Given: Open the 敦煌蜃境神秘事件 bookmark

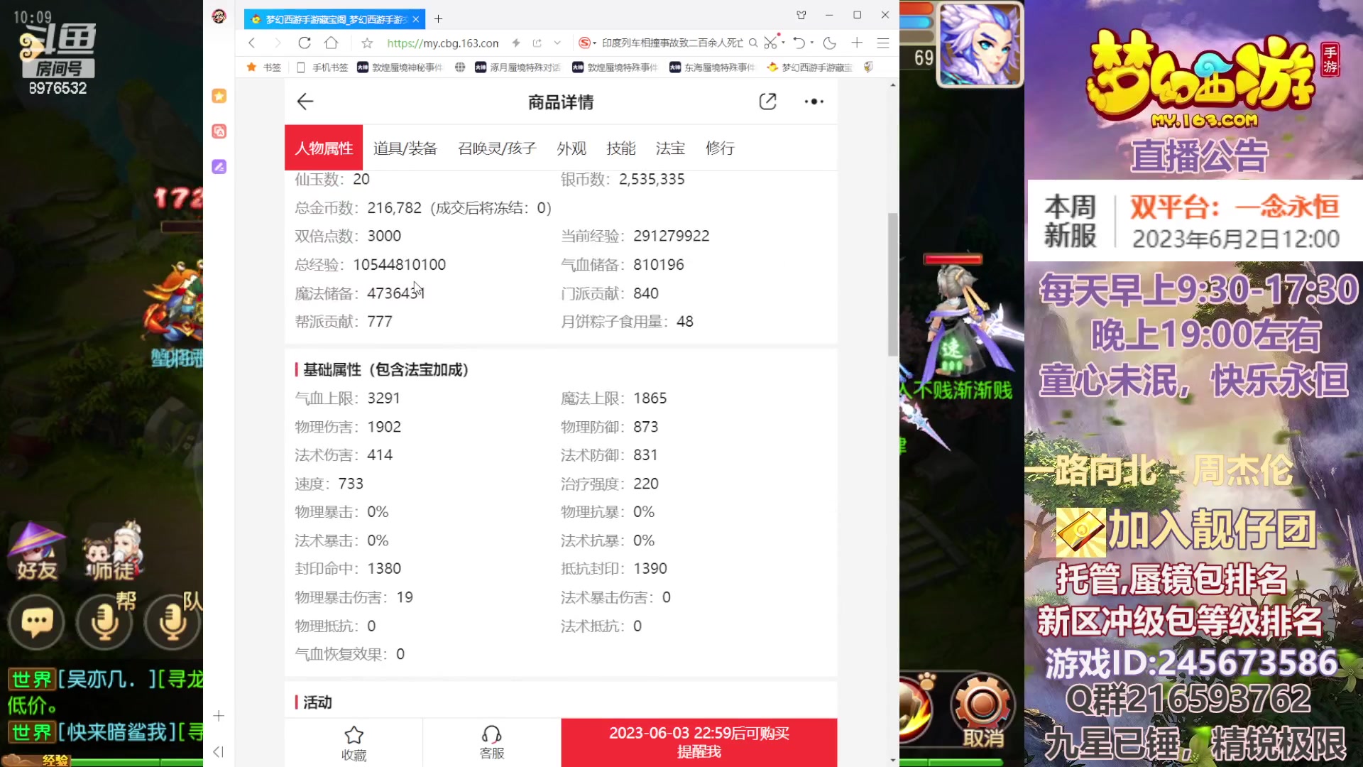Looking at the screenshot, I should click(x=400, y=67).
